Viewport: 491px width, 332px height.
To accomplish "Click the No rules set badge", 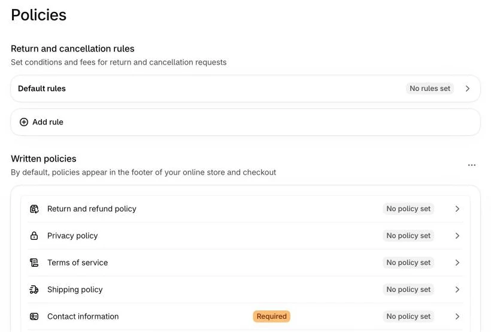I will 430,89.
